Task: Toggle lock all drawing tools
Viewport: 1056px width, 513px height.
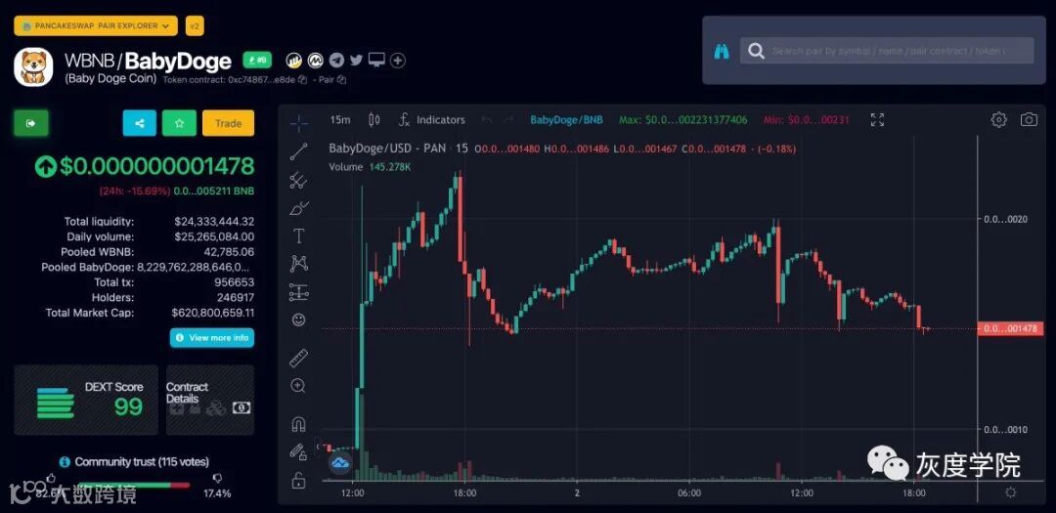Action: pyautogui.click(x=297, y=480)
